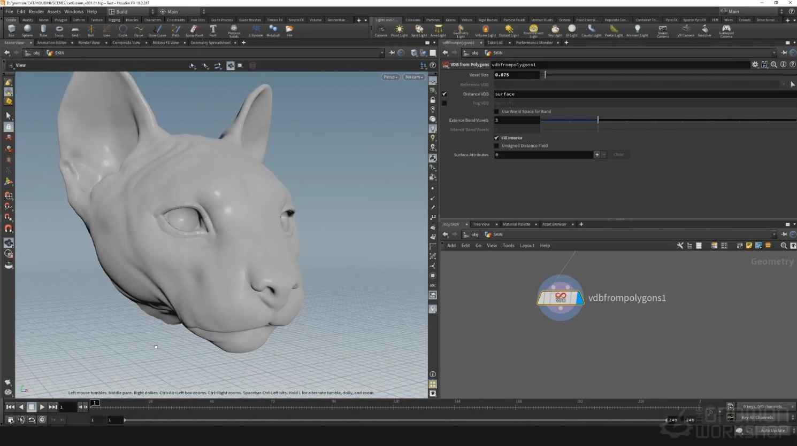797x446 pixels.
Task: Click the Layout menu in network editor
Action: click(x=526, y=246)
